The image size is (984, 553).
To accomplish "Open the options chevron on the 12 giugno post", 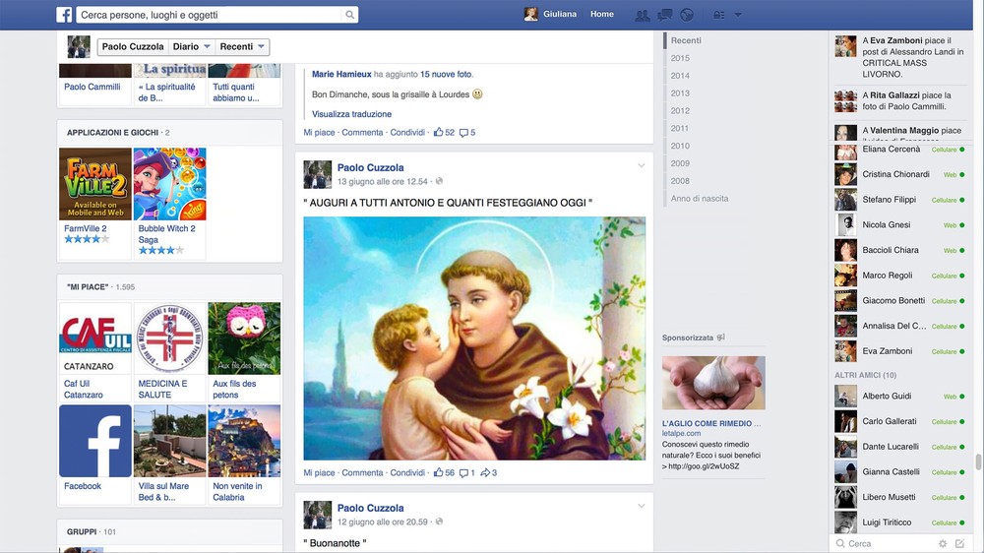I will [x=642, y=506].
